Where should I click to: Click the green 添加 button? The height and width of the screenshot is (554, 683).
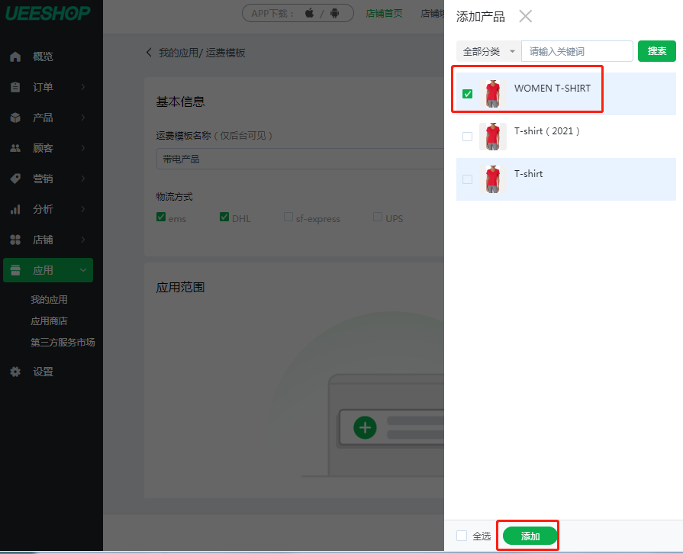click(530, 536)
